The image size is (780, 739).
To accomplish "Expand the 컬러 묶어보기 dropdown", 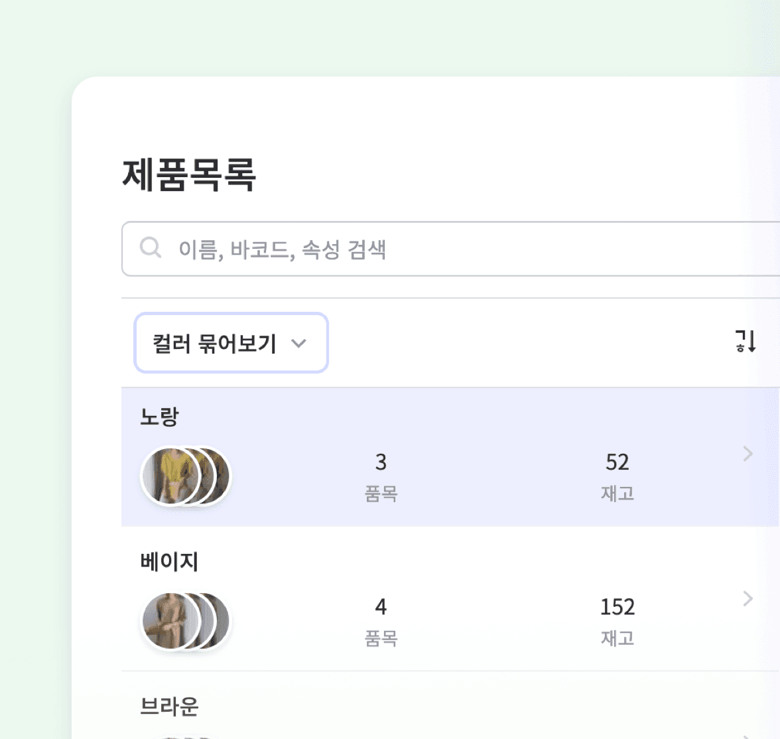I will 231,343.
